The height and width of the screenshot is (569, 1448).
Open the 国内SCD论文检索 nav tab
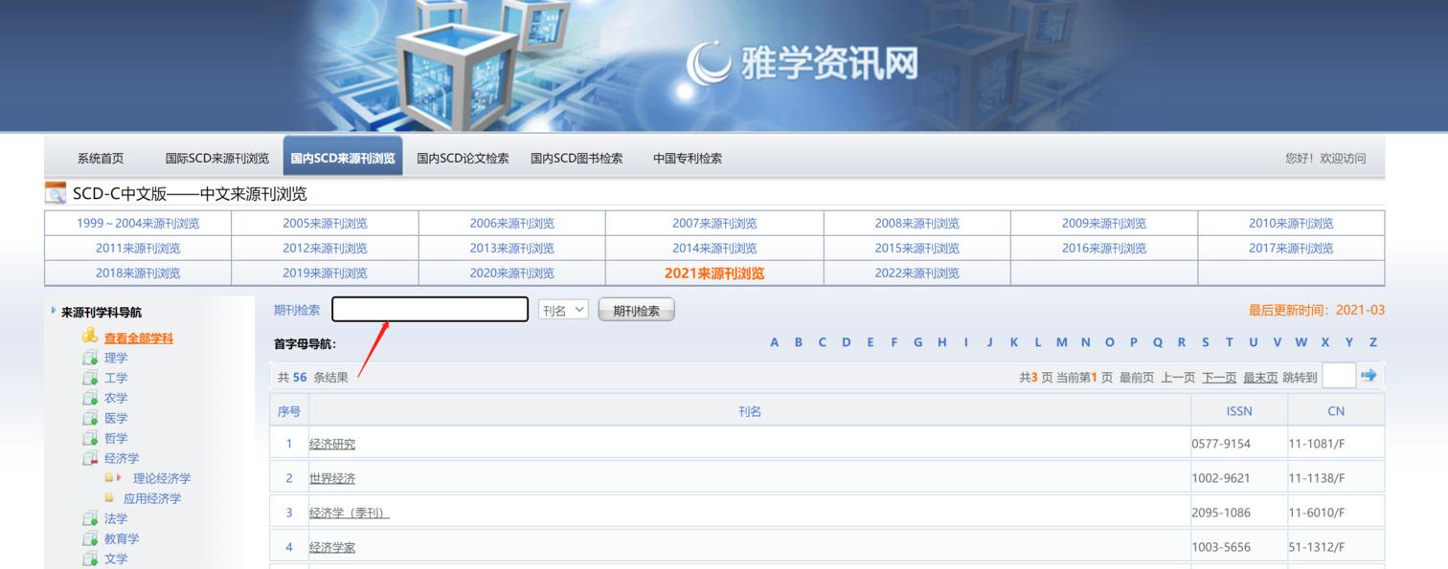pos(463,159)
